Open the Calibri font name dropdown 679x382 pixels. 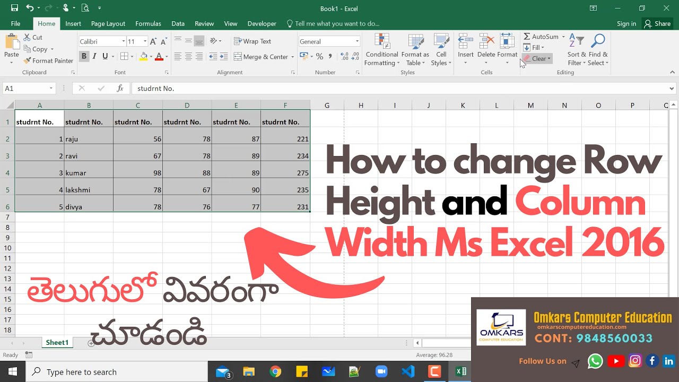124,41
